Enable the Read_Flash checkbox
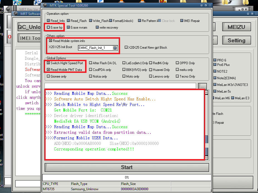Screen dimensions: 258x193 (x=68, y=21)
